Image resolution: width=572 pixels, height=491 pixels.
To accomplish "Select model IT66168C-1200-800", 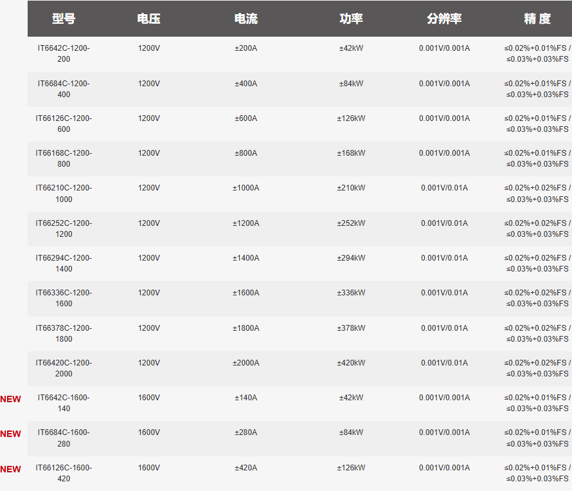I will click(64, 158).
